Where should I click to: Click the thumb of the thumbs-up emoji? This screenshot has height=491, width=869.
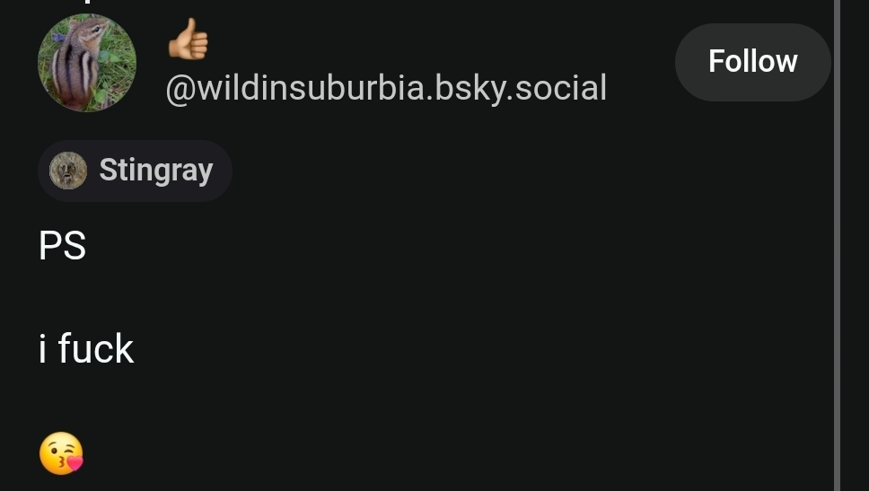click(191, 29)
